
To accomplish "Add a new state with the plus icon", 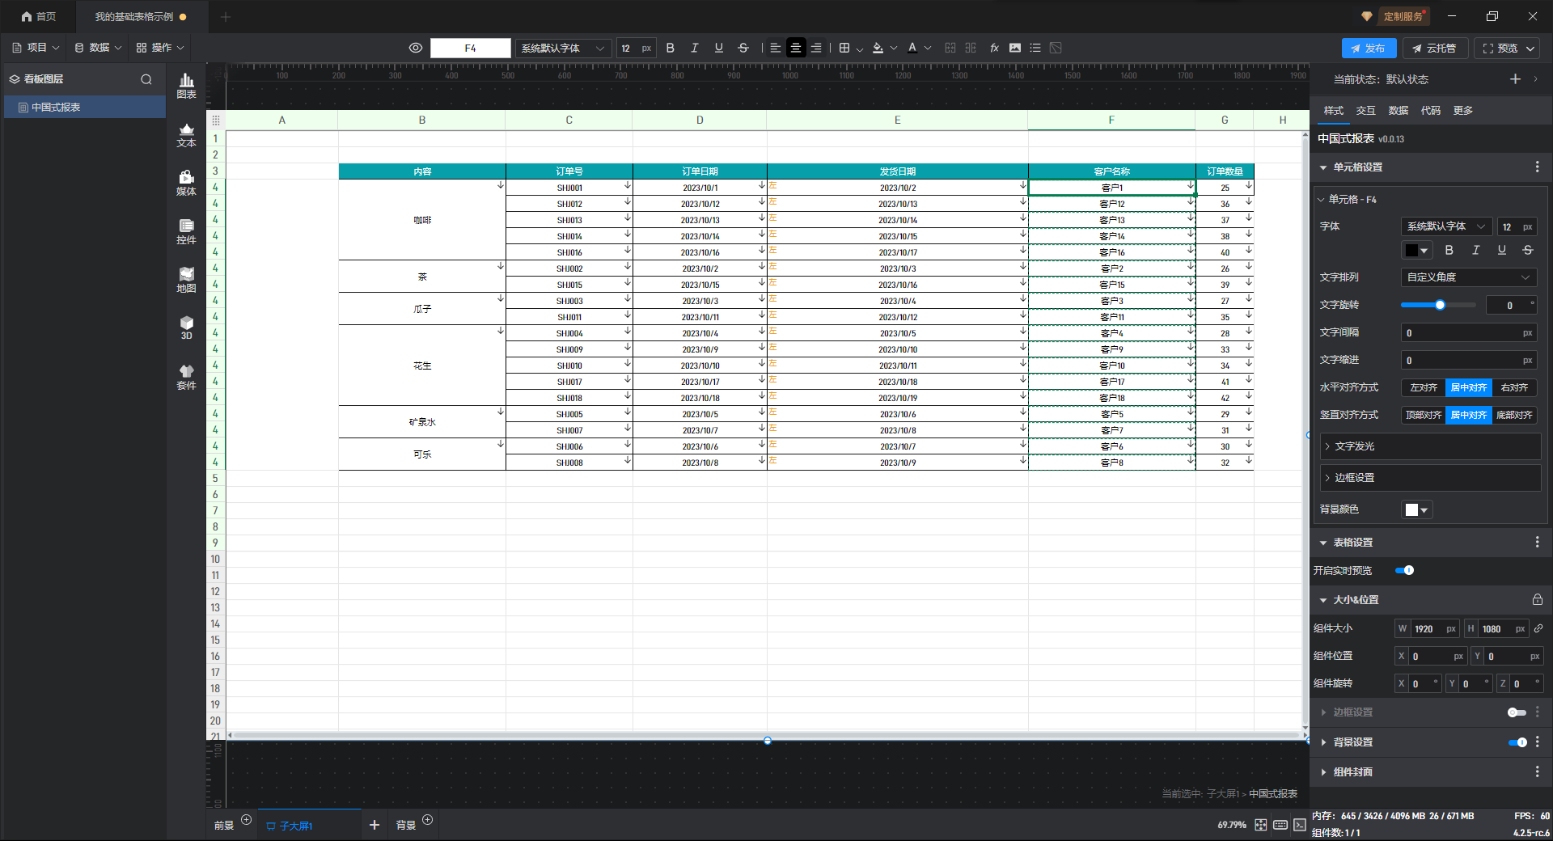I will (x=1515, y=78).
